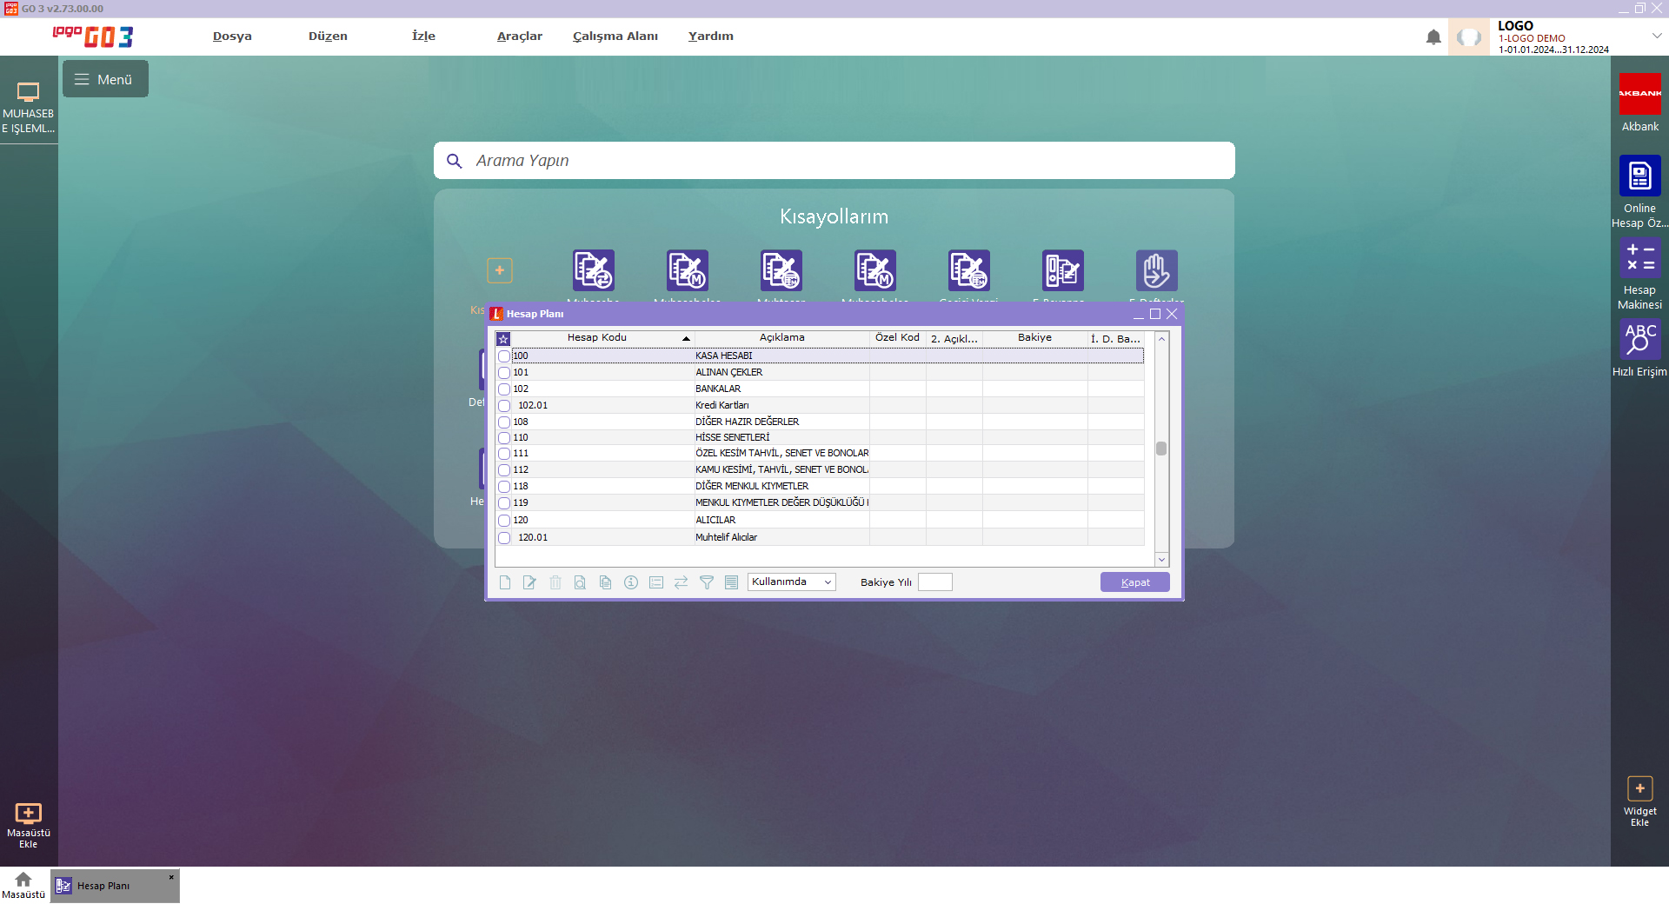1669x904 pixels.
Task: Check the box for account 120 ALICILAR
Action: (x=504, y=521)
